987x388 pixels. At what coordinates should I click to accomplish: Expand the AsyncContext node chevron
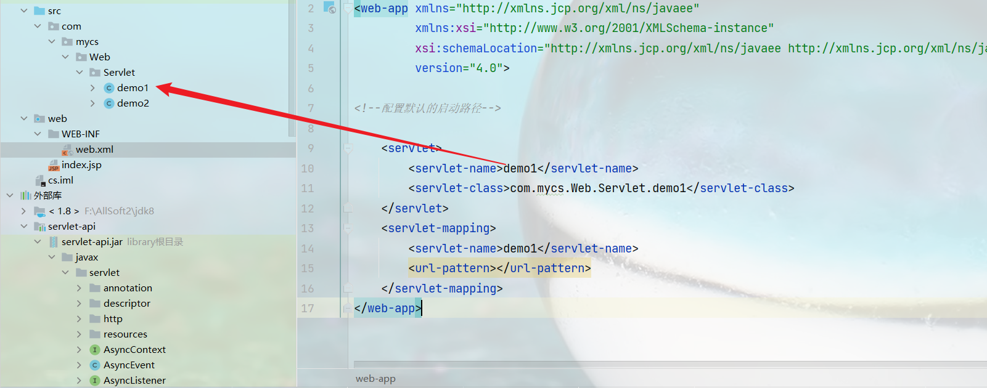tap(79, 350)
